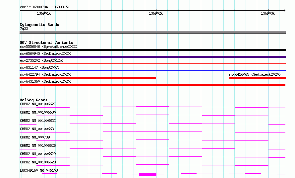This screenshot has height=178, width=295.
Task: Open transcript CHRM2|NM_001006626
Action: (x=38, y=145)
